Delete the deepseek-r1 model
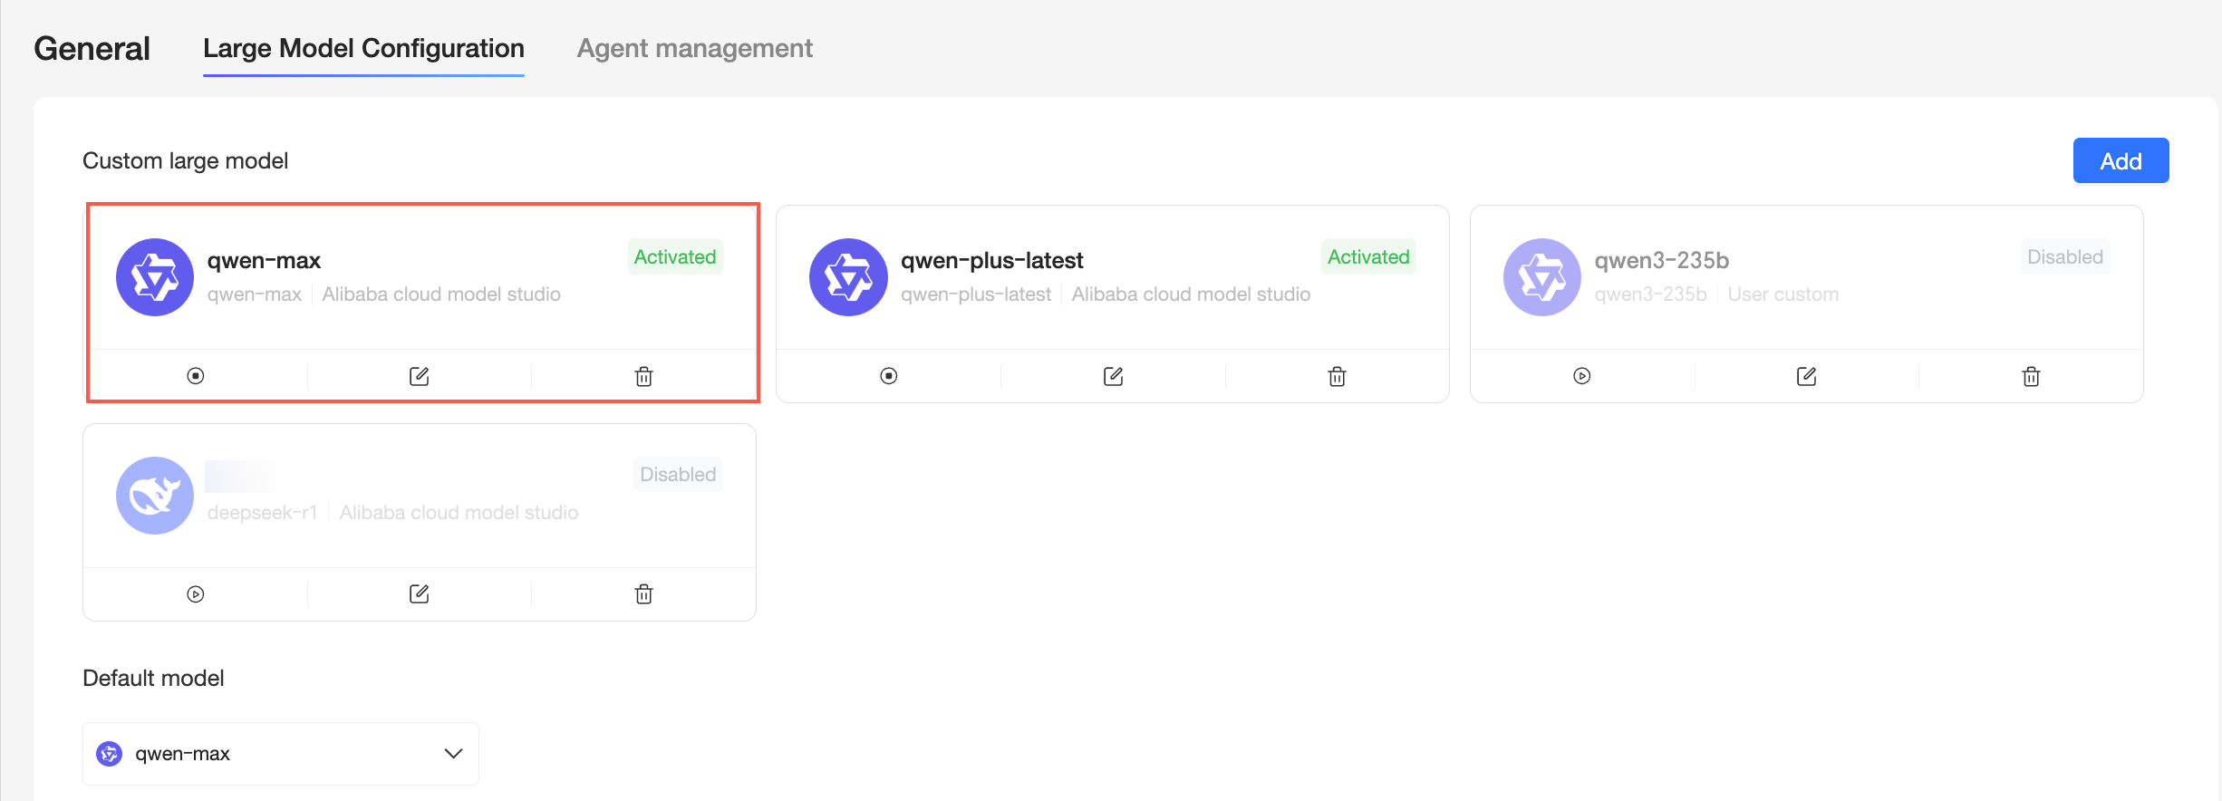This screenshot has height=801, width=2222. click(644, 594)
